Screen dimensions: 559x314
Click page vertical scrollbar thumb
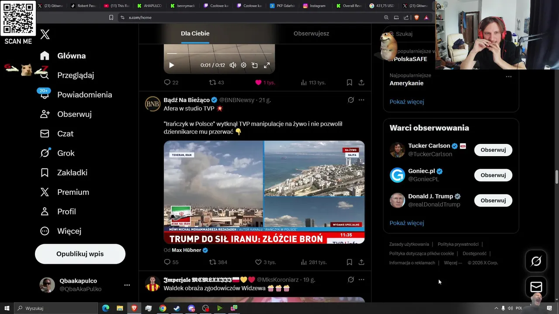coord(556,177)
